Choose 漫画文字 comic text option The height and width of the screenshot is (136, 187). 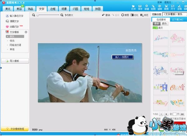12,21
